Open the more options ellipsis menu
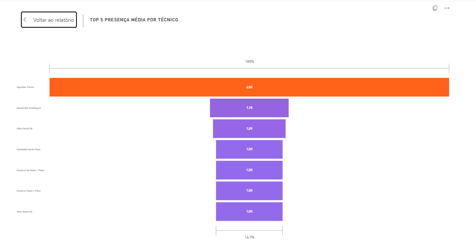 click(x=447, y=8)
